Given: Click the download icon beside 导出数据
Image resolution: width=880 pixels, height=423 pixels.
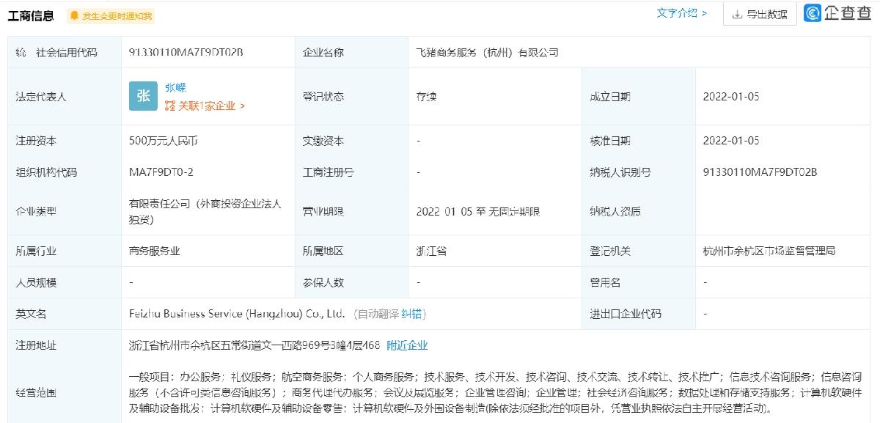Looking at the screenshot, I should tap(737, 14).
